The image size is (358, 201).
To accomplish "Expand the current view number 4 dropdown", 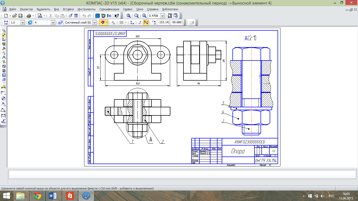I will 53,23.
